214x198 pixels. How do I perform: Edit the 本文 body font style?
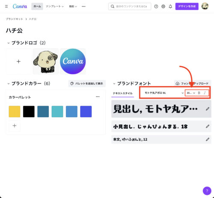click(208, 139)
